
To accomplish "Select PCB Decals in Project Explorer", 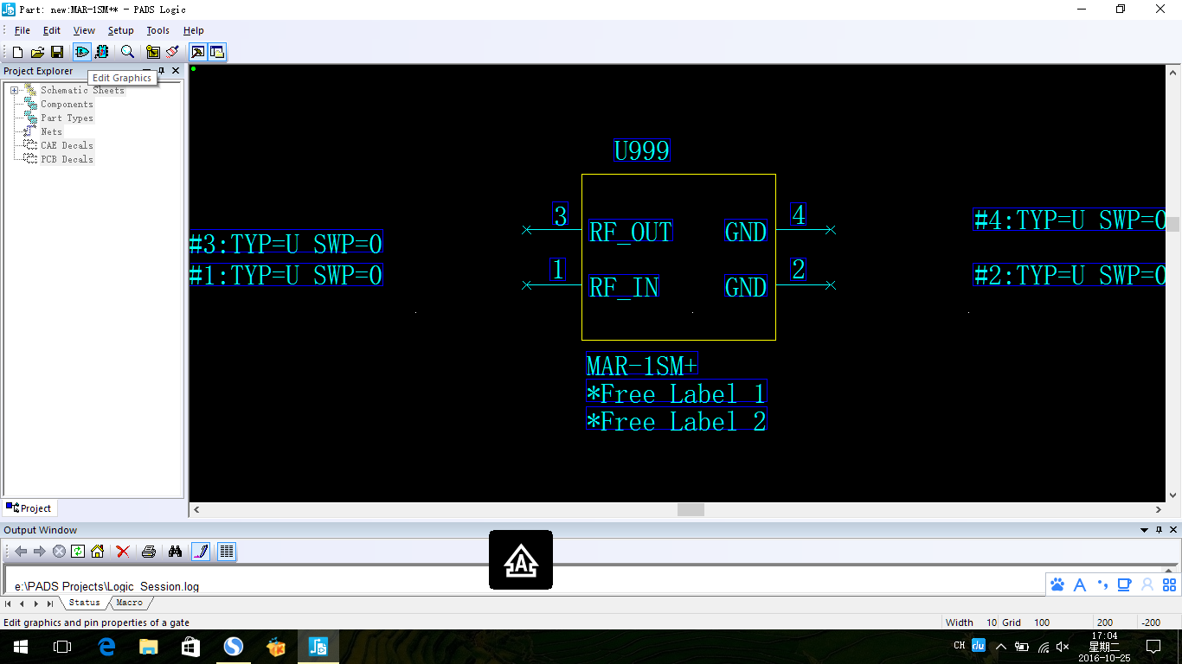I will click(x=67, y=159).
